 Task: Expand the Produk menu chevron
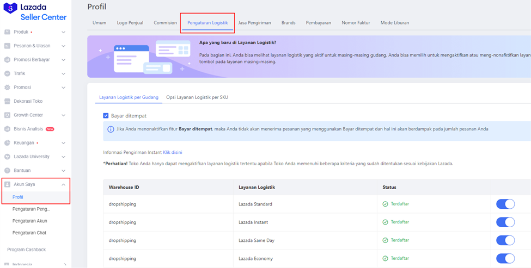pyautogui.click(x=63, y=33)
